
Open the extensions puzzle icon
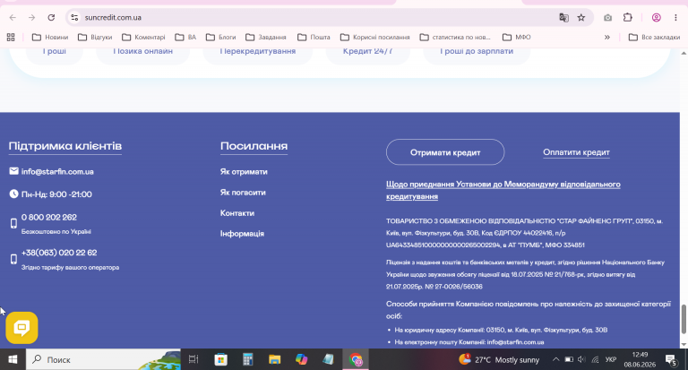[x=628, y=18]
